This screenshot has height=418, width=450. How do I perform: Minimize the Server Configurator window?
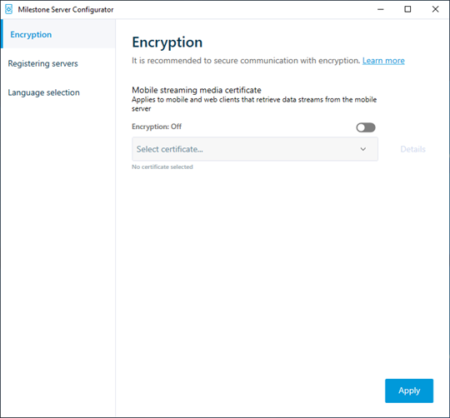(381, 9)
